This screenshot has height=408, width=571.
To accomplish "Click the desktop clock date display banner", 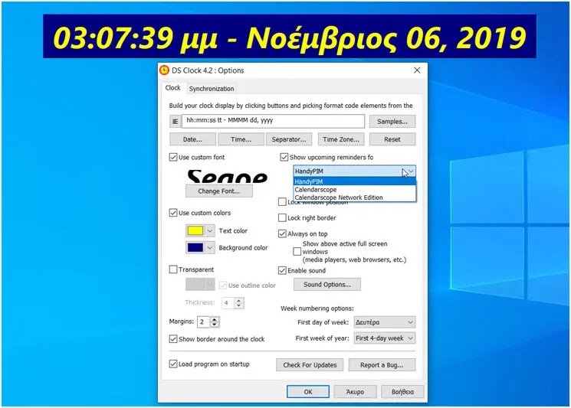I will coord(290,37).
